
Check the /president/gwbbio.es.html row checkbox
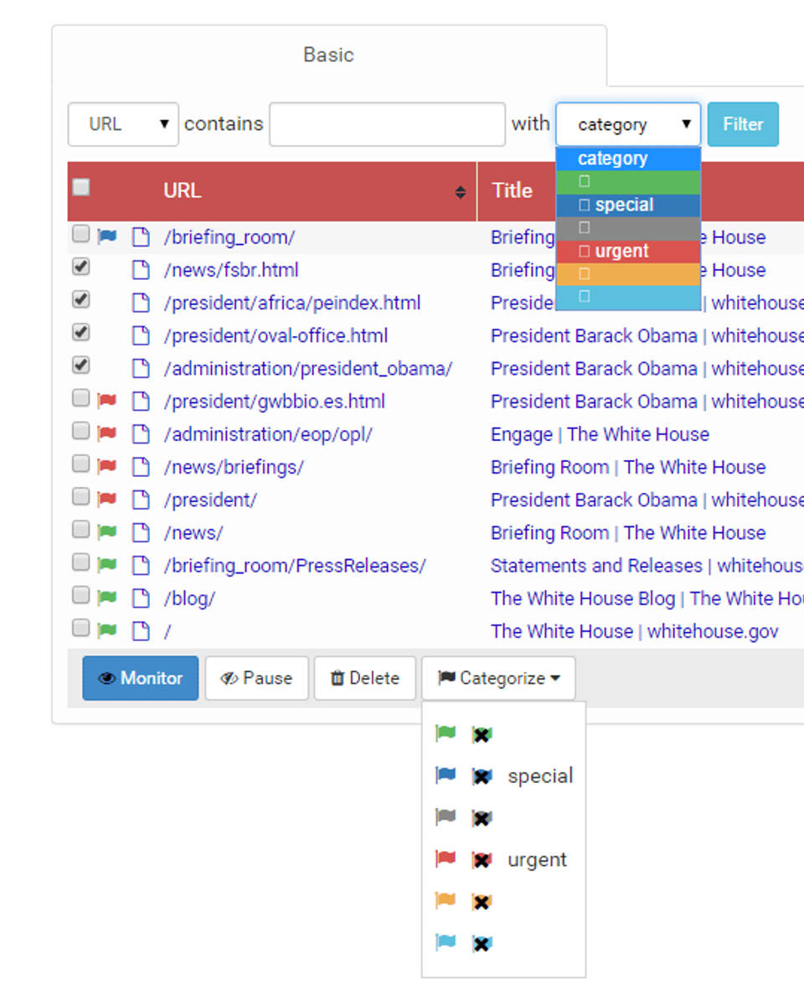click(x=81, y=398)
